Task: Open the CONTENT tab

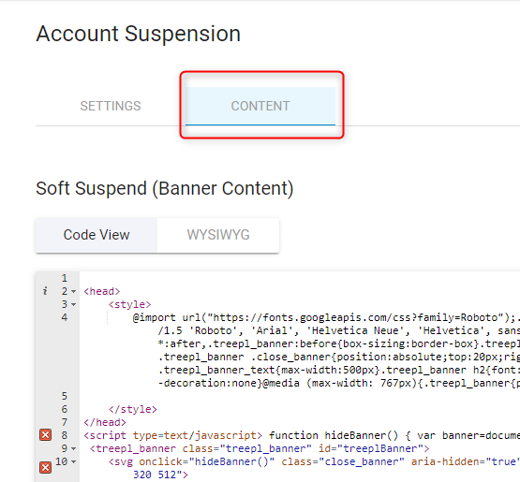Action: click(x=260, y=106)
